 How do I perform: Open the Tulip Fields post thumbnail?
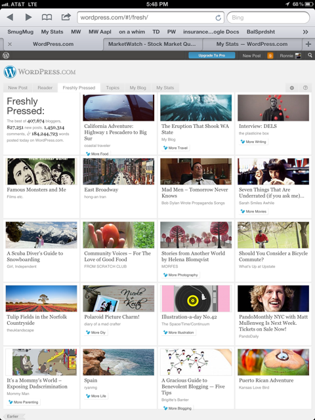click(41, 299)
